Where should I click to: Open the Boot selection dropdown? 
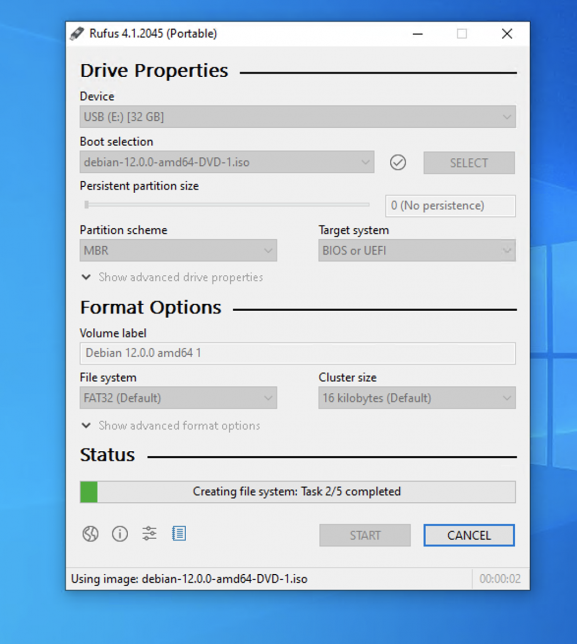pyautogui.click(x=227, y=162)
